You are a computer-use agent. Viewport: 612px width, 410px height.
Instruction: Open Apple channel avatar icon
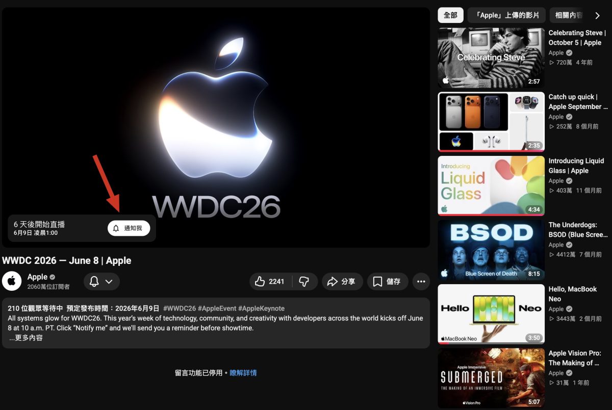(x=12, y=281)
